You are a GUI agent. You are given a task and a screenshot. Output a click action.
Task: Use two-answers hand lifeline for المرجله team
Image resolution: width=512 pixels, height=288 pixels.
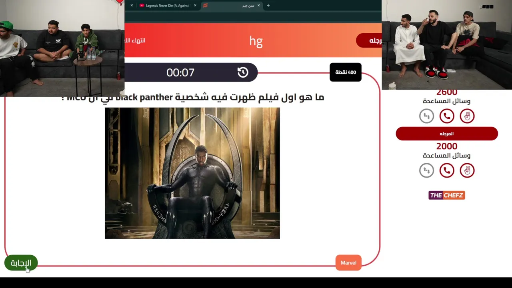coord(467,170)
